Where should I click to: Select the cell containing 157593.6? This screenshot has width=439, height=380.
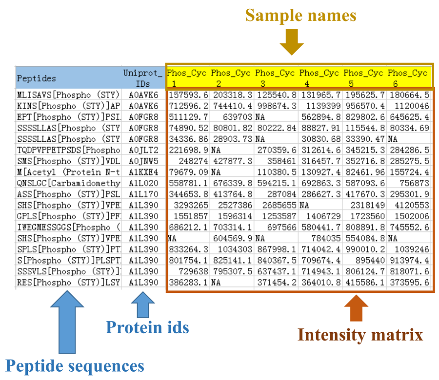(x=188, y=95)
